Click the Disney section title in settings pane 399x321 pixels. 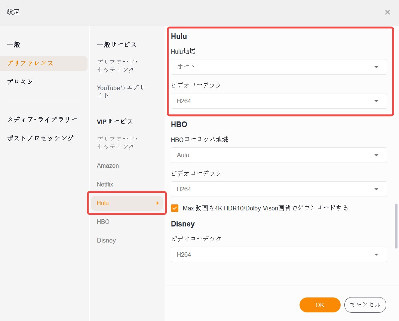[x=183, y=224]
